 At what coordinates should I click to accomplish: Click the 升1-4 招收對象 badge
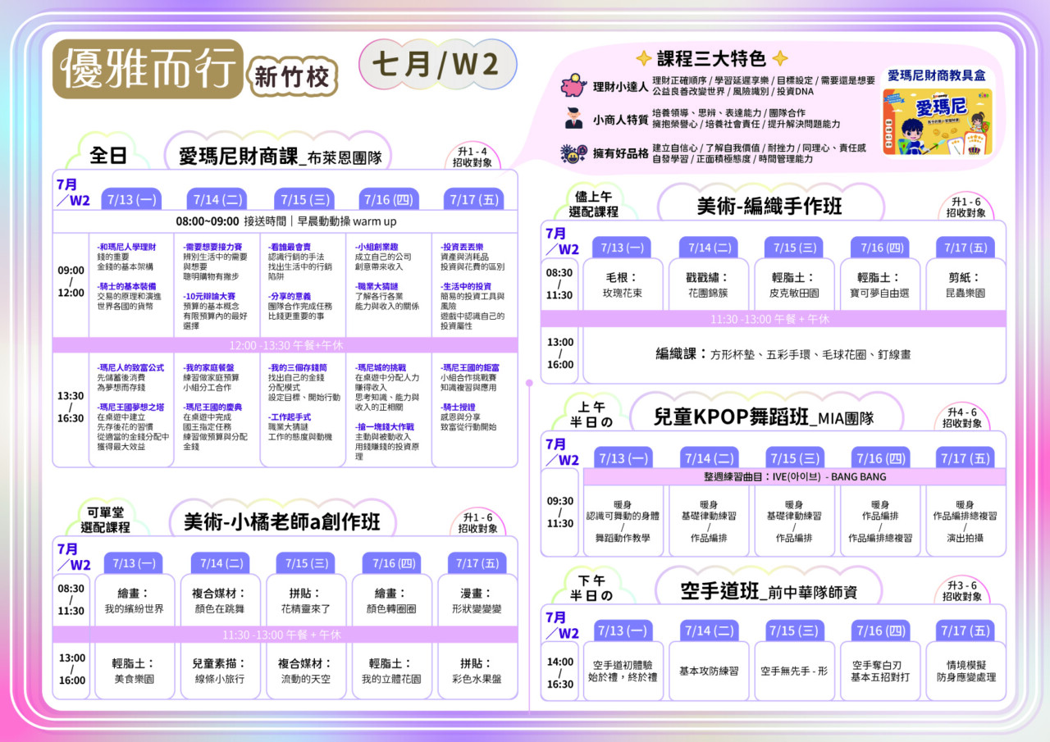472,157
